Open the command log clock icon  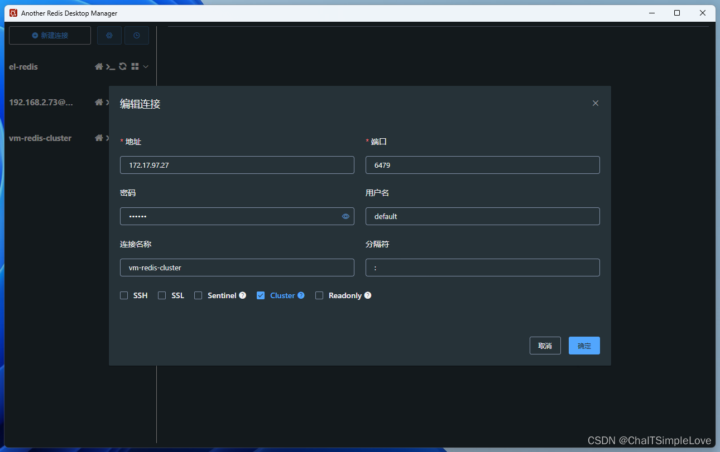pos(137,35)
